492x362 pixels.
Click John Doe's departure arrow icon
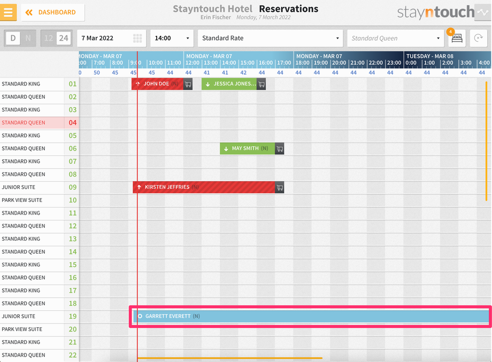click(x=137, y=84)
